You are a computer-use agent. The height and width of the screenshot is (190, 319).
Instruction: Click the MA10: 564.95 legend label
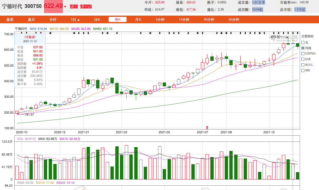click(59, 29)
